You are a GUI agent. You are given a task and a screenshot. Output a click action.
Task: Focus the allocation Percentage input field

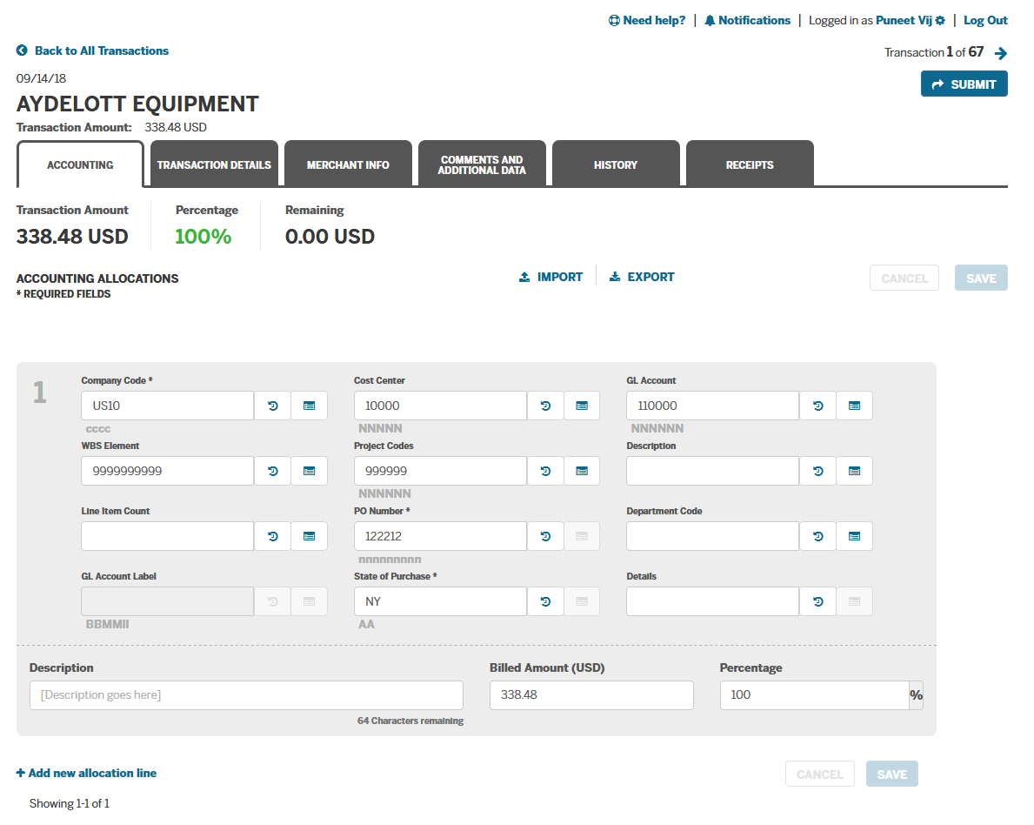click(814, 695)
